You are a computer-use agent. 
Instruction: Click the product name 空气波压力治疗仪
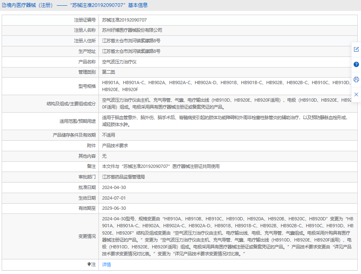119,62
